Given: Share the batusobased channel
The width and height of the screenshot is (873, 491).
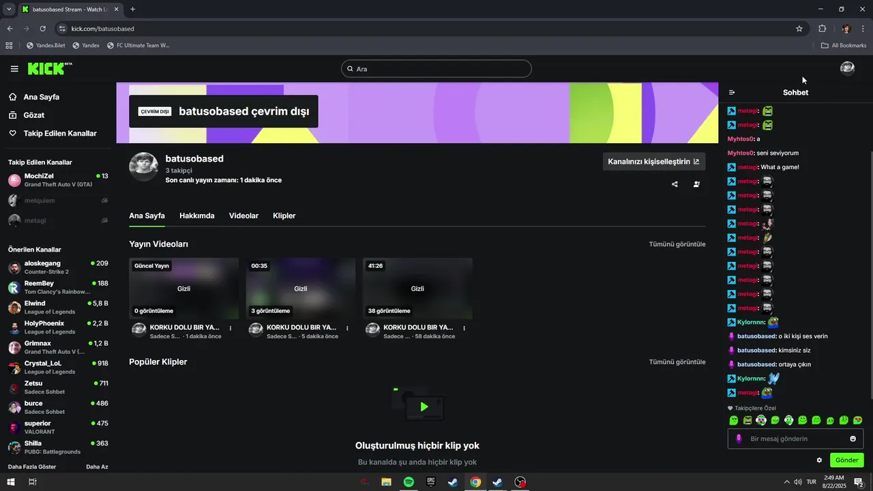Looking at the screenshot, I should tap(675, 184).
